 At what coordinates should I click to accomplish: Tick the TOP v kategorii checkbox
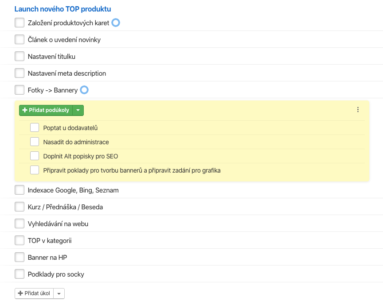point(20,240)
